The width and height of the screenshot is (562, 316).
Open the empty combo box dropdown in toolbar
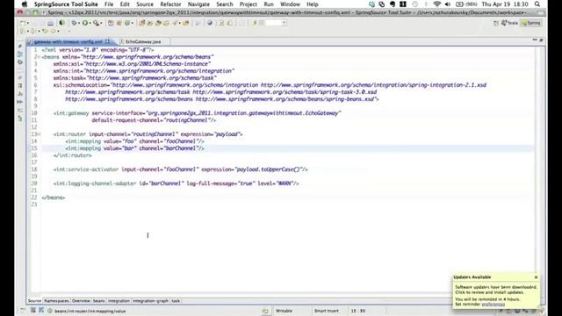coord(284,23)
